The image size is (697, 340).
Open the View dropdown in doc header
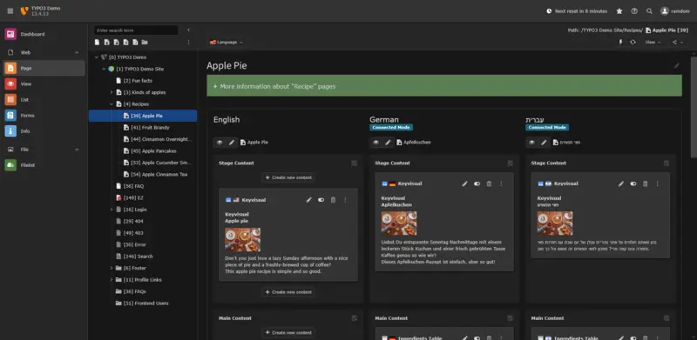point(653,42)
